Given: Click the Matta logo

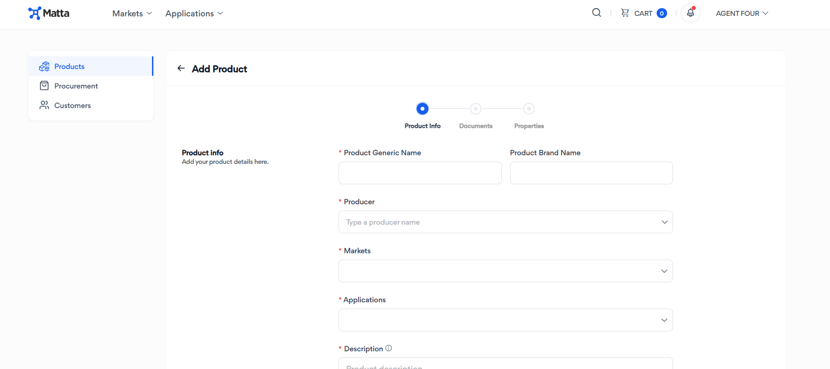Looking at the screenshot, I should pos(49,13).
